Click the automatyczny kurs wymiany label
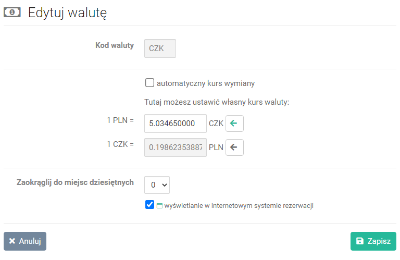400x260 pixels. click(x=206, y=83)
